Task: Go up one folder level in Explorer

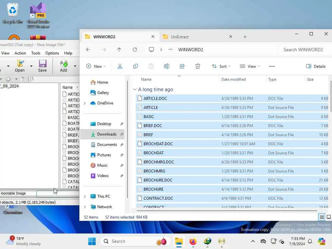Action: point(119,50)
